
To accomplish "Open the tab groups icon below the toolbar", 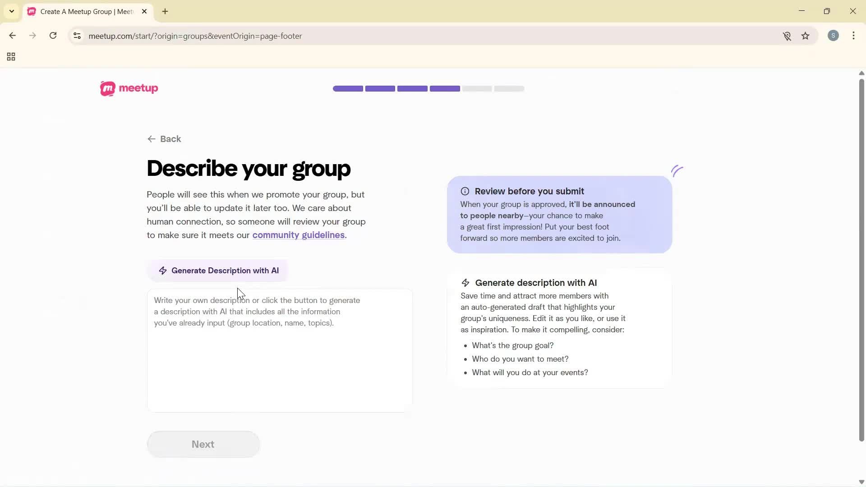I will (10, 56).
